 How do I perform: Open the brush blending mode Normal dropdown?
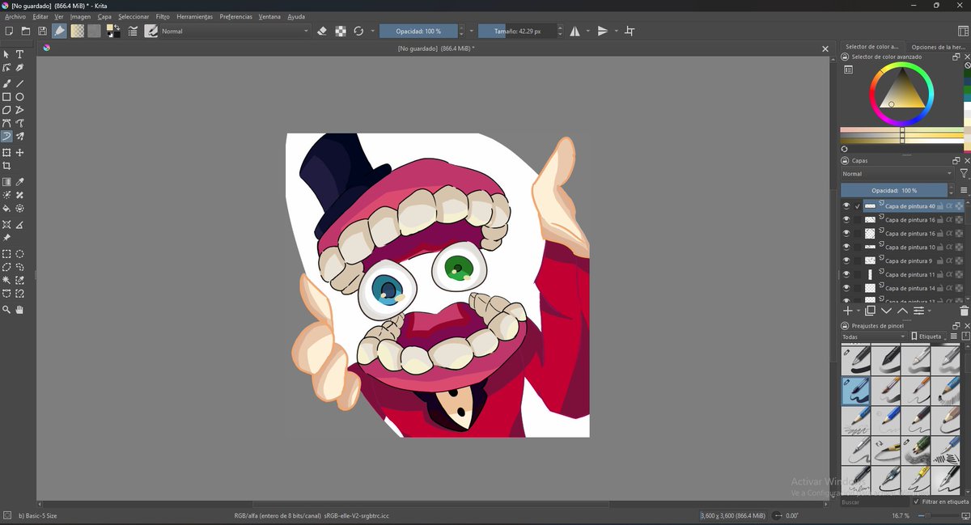tap(235, 31)
